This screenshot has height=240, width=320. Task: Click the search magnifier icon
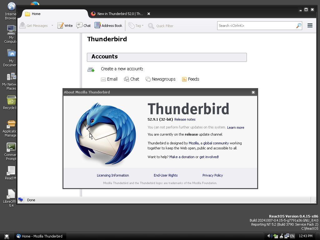298,26
